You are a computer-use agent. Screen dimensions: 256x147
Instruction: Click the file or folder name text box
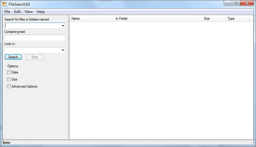click(32, 26)
